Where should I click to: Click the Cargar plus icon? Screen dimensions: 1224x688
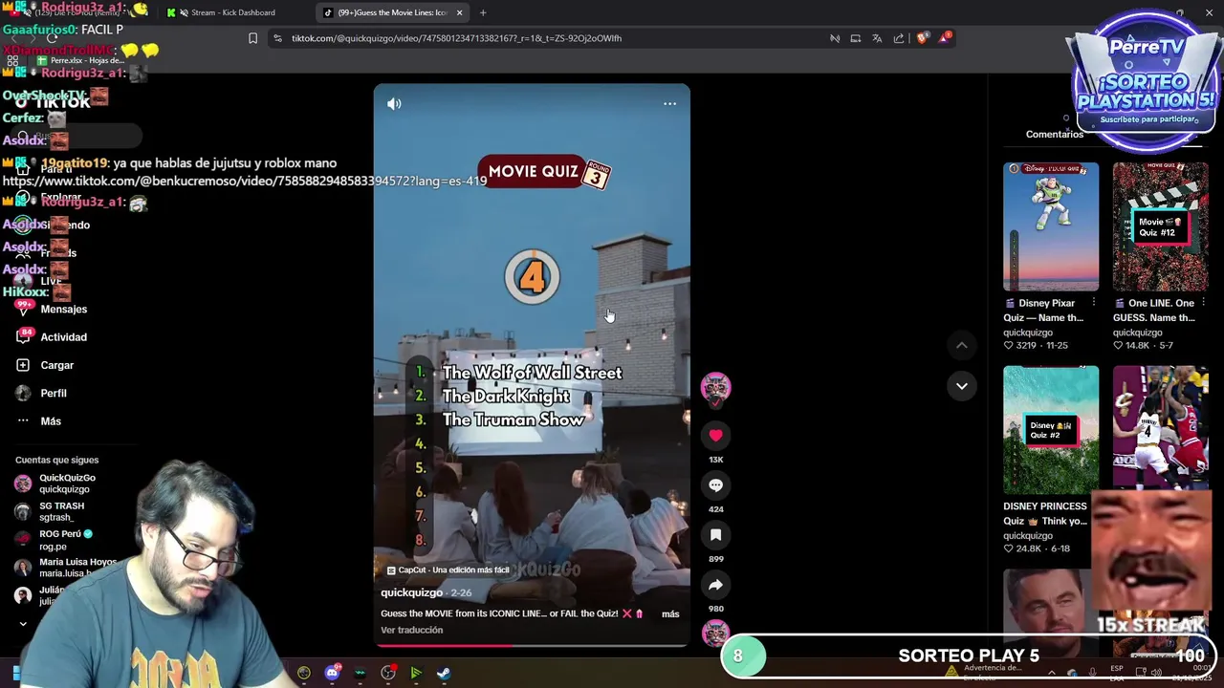pos(23,365)
